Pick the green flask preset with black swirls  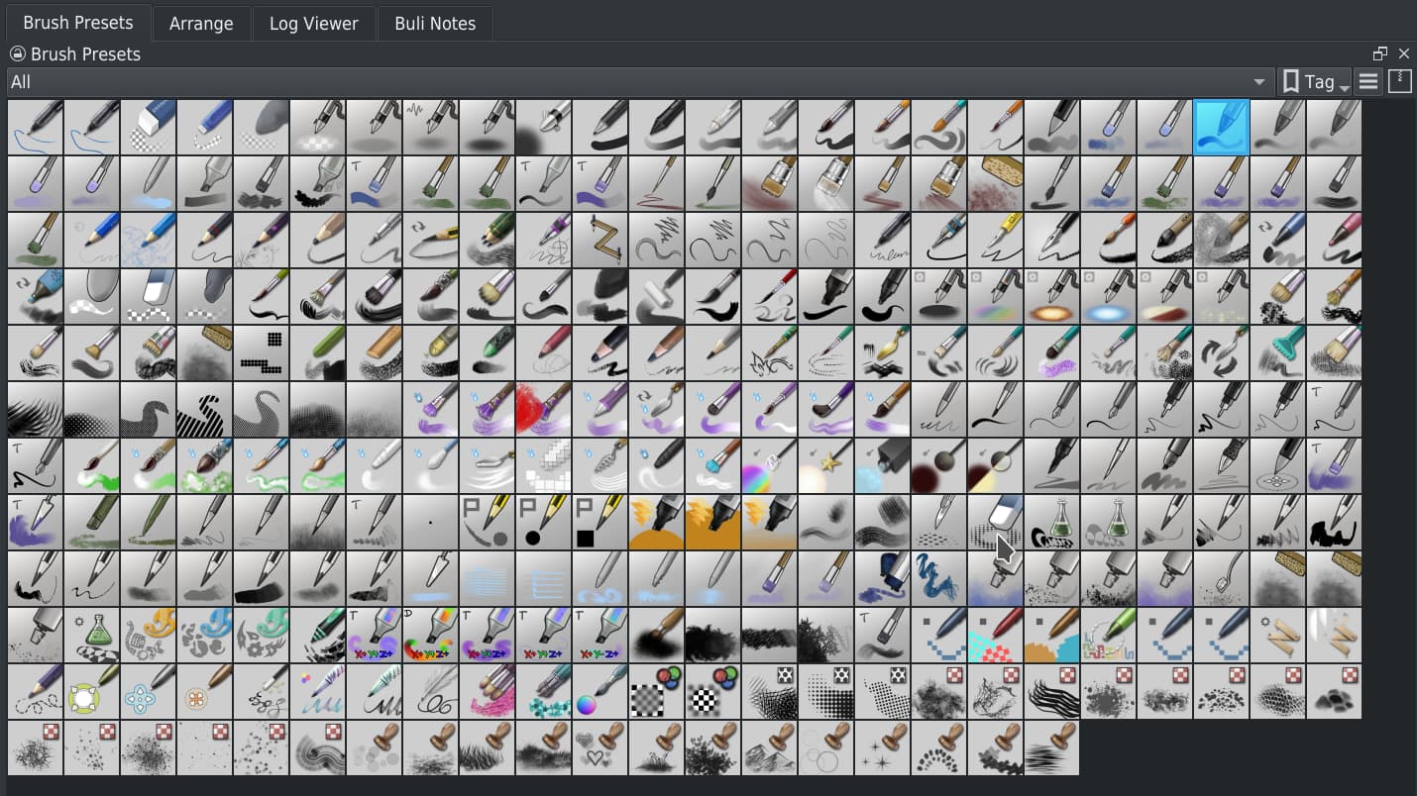(x=1051, y=522)
